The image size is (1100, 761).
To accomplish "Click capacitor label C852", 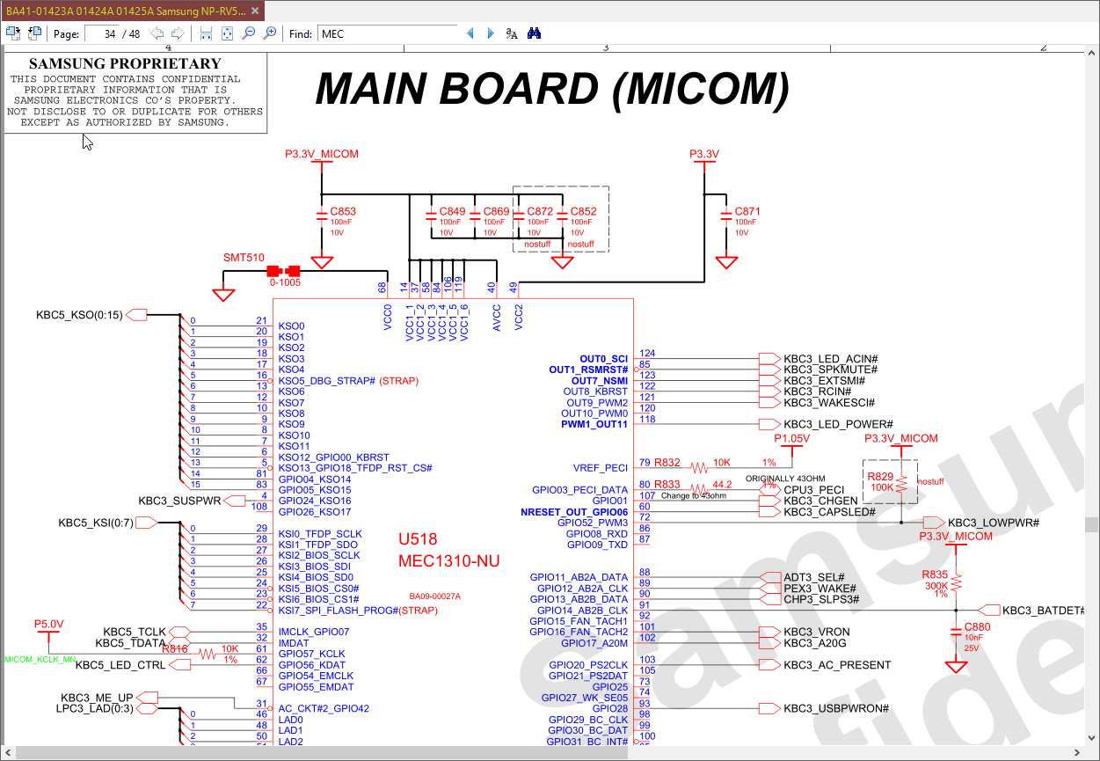I will click(583, 212).
